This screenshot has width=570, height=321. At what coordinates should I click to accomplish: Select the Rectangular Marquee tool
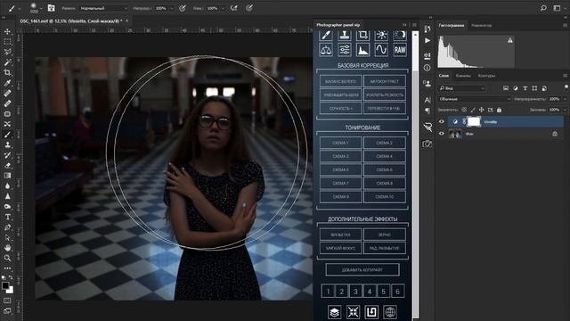[7, 42]
